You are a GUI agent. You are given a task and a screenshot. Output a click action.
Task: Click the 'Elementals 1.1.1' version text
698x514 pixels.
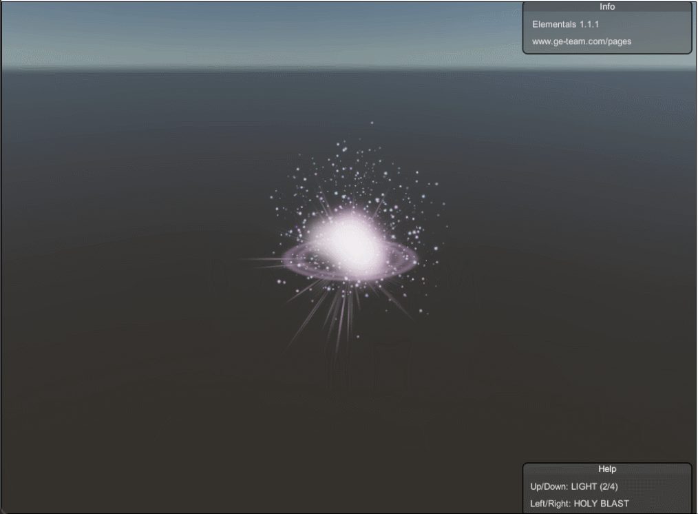pyautogui.click(x=565, y=25)
